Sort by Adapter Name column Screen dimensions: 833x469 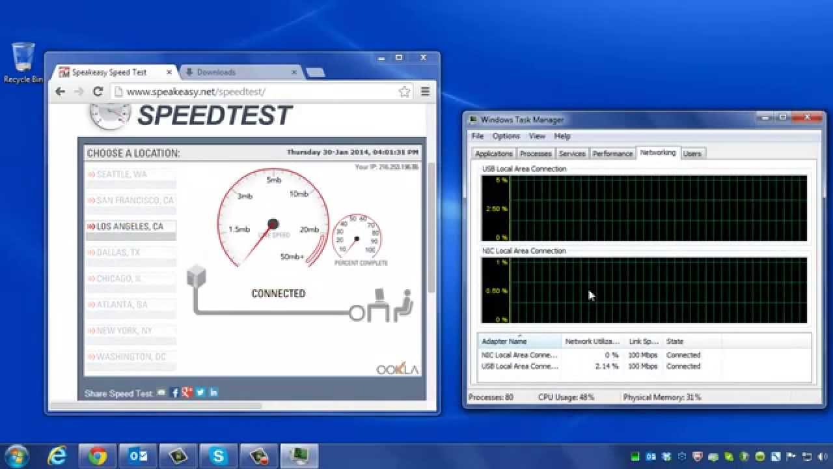tap(520, 341)
